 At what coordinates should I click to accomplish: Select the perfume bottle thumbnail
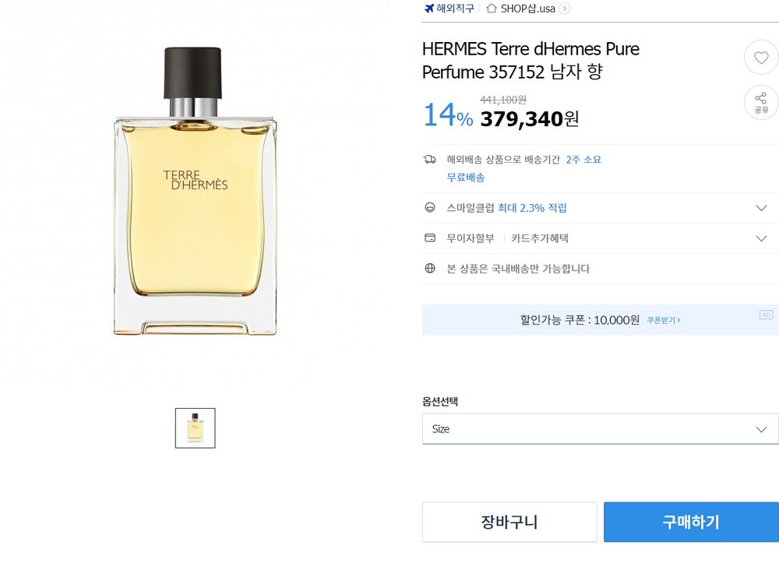point(195,428)
